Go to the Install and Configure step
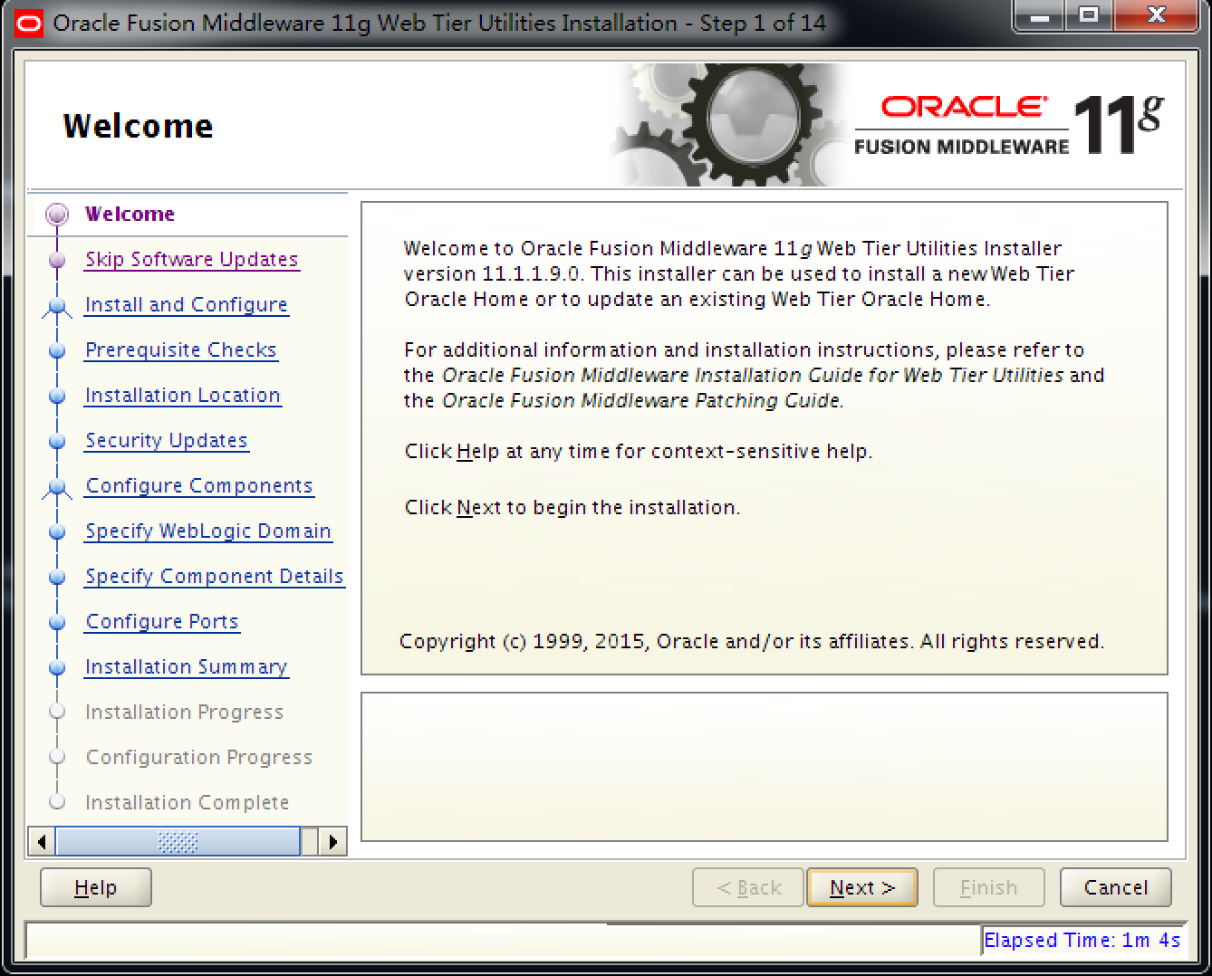 coord(186,305)
